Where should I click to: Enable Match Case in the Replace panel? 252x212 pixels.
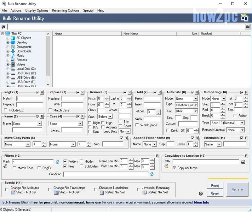click(x=50, y=110)
